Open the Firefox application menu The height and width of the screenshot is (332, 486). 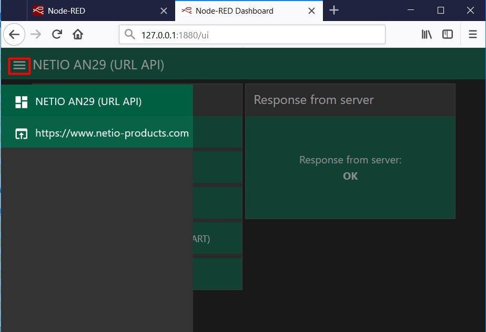tap(472, 35)
